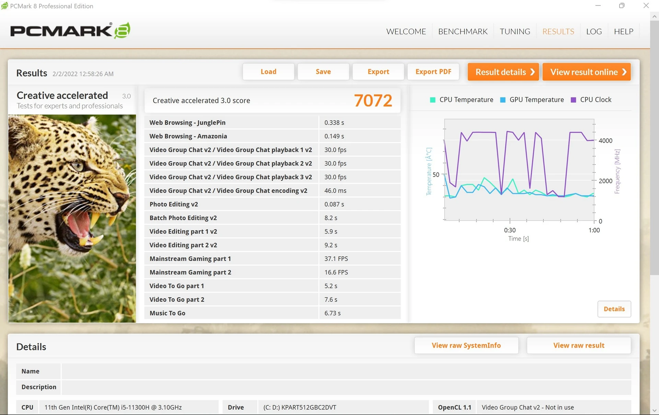Click the 46.0 ms result value
This screenshot has height=415, width=659.
[x=335, y=191]
